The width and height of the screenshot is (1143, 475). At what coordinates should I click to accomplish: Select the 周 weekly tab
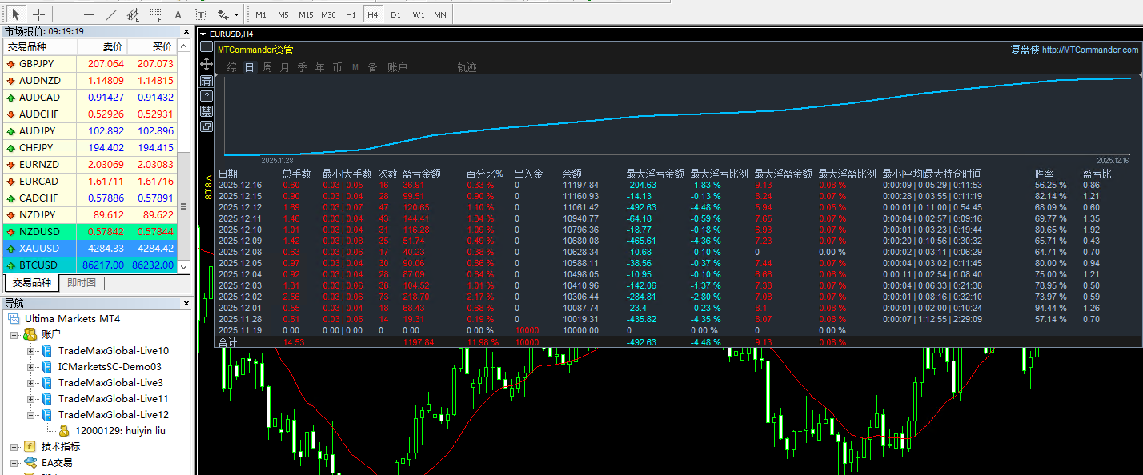click(x=267, y=67)
